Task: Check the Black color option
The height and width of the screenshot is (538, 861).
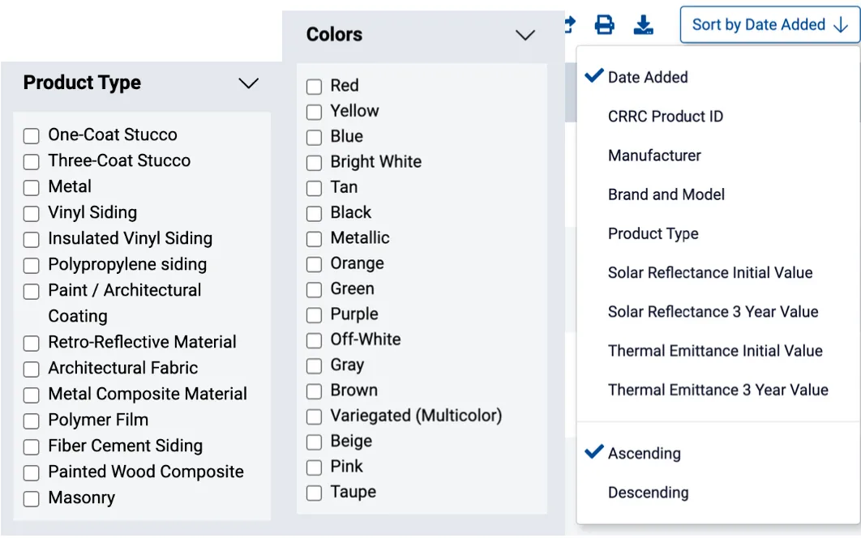Action: tap(314, 212)
